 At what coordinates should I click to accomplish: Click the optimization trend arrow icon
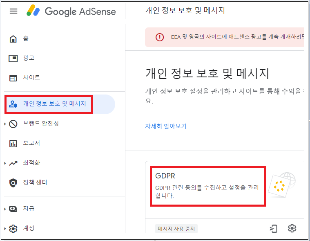point(13,163)
